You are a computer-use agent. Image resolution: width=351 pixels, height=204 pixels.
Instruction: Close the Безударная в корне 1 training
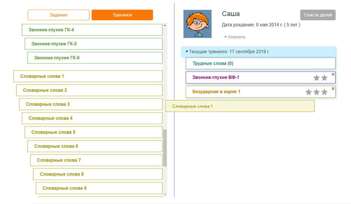point(333,88)
